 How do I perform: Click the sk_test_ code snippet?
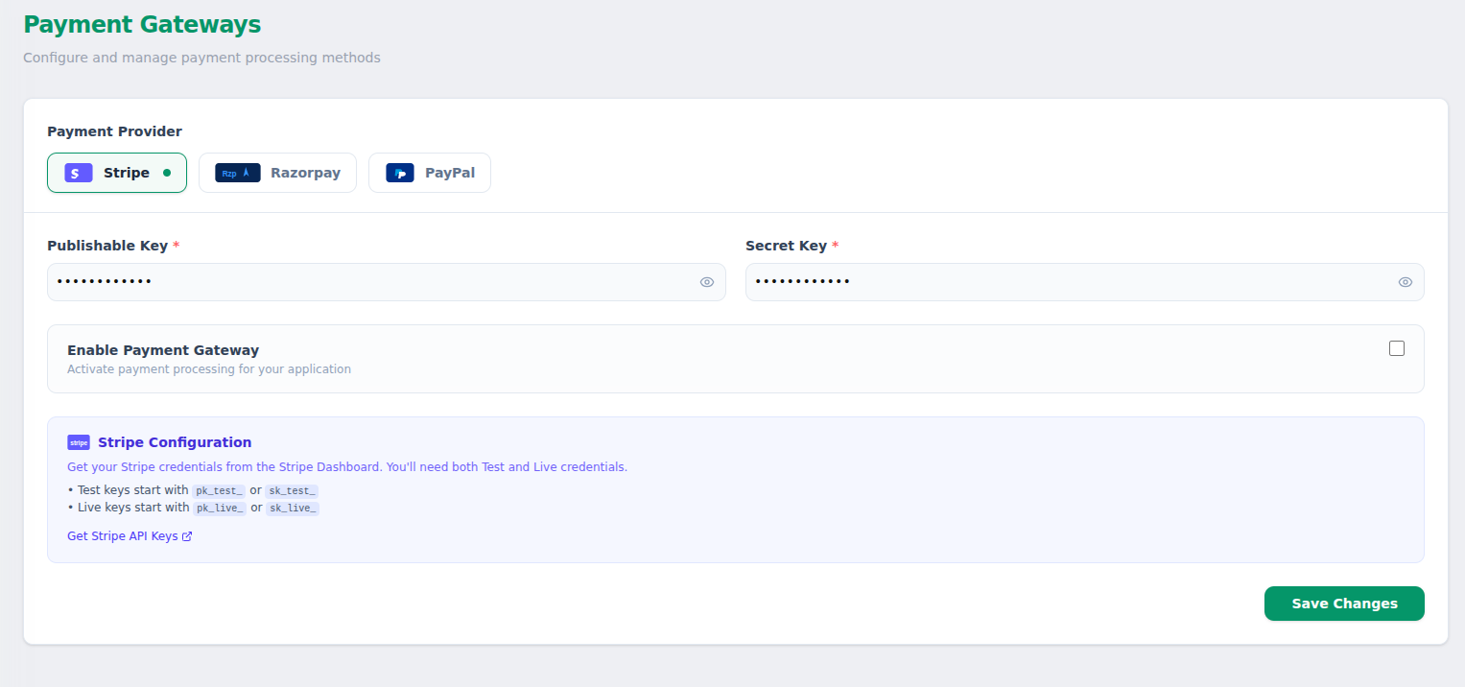point(292,490)
